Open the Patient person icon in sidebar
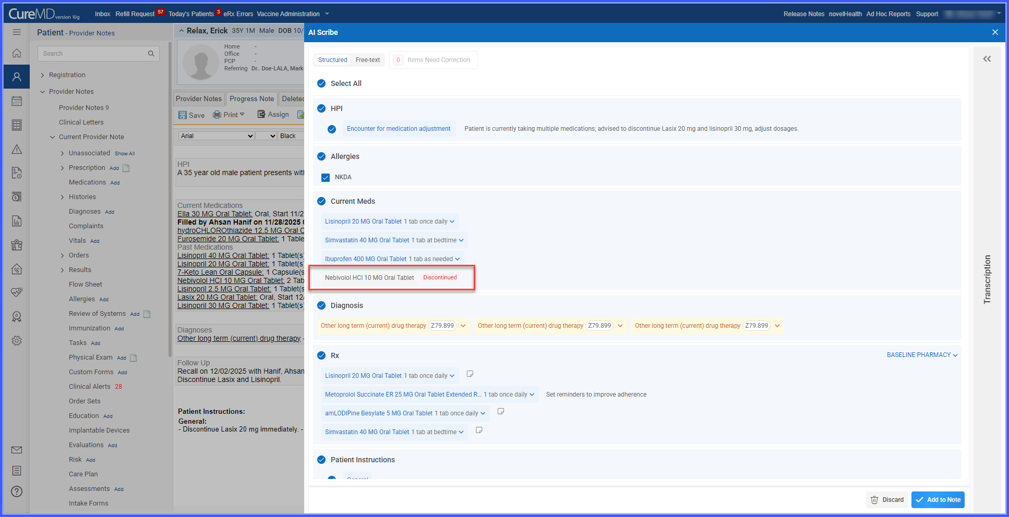1009x517 pixels. point(17,77)
